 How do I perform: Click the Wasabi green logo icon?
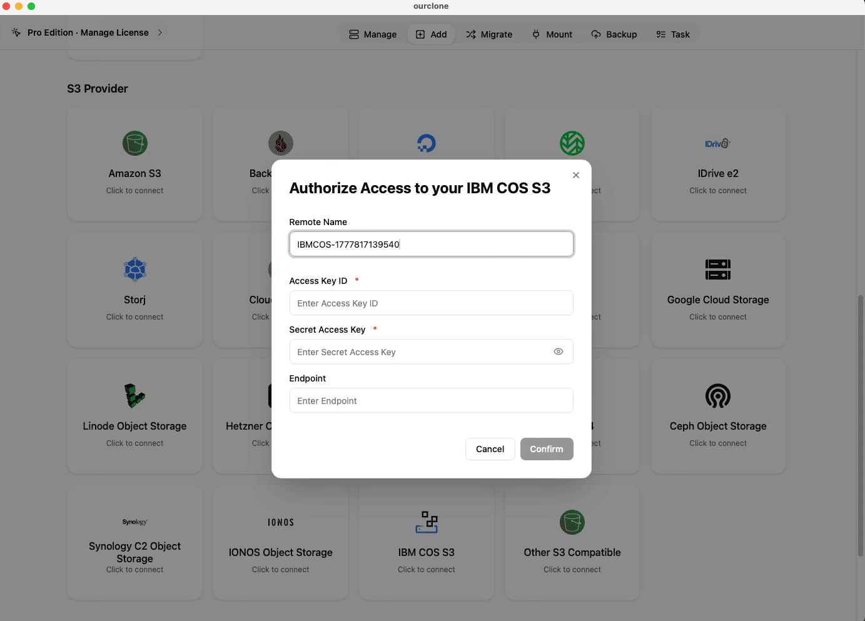(x=572, y=143)
